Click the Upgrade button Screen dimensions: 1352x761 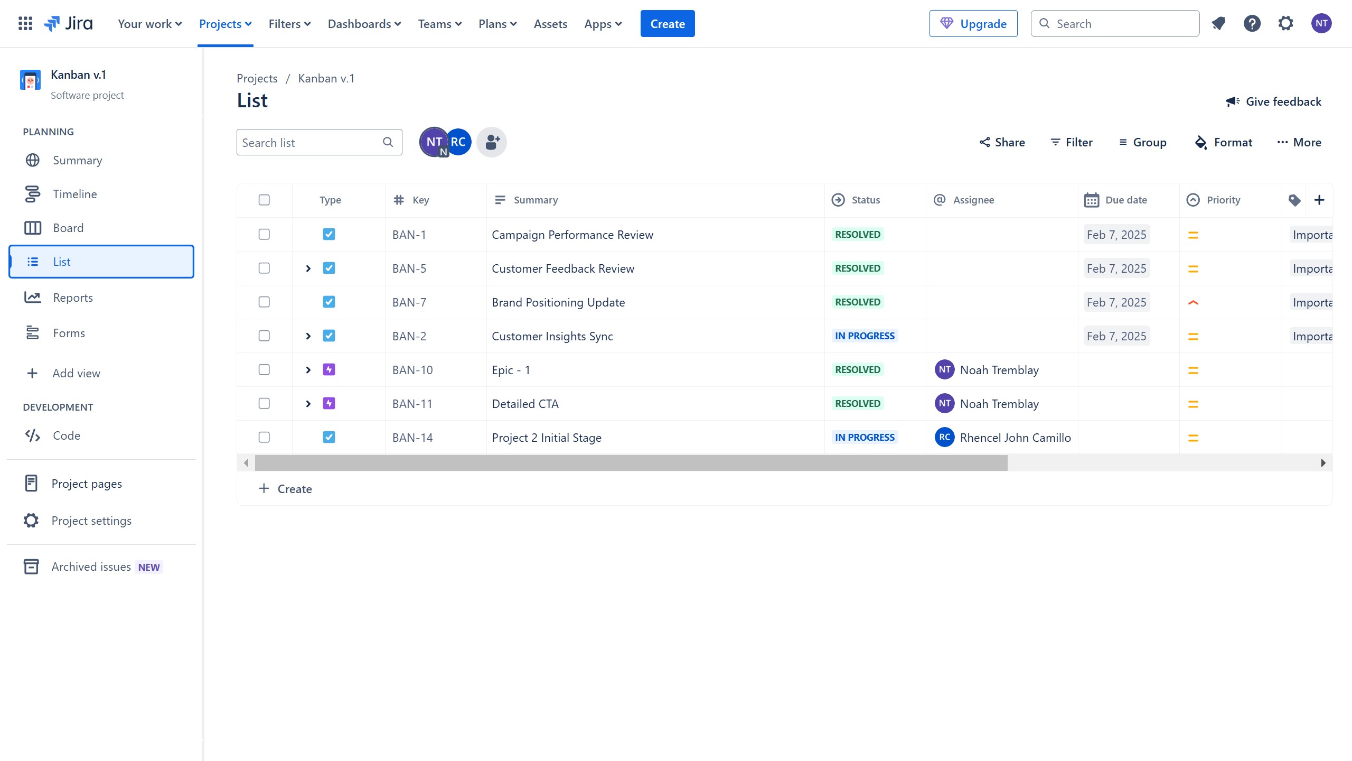click(x=973, y=24)
